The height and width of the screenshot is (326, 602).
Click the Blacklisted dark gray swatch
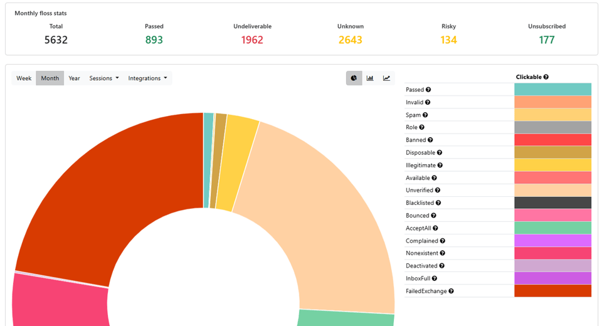point(553,202)
